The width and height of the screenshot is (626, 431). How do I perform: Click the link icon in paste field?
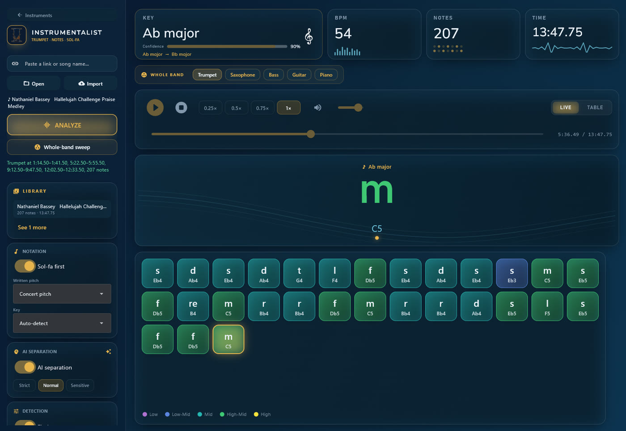click(x=15, y=64)
